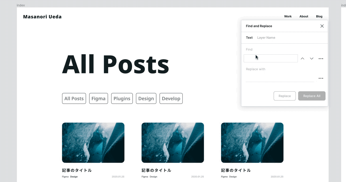Open the Blog nav link
This screenshot has width=346, height=182.
point(319,16)
